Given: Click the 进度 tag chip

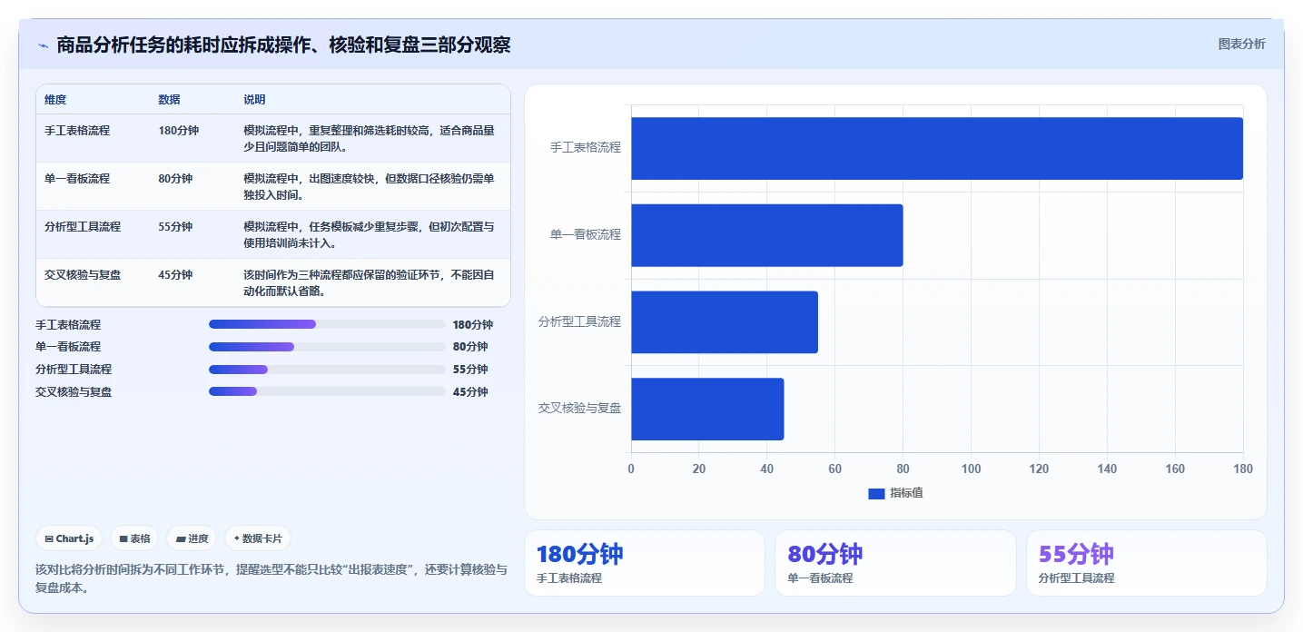Looking at the screenshot, I should click(x=192, y=538).
